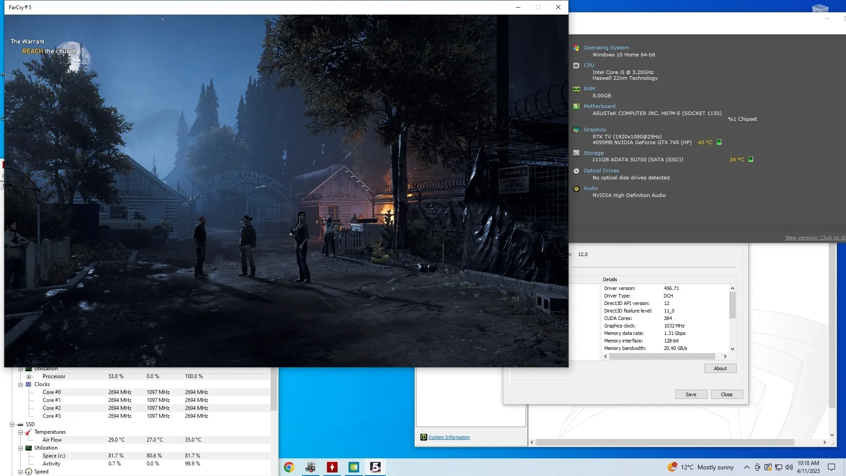Open the CPU section link in Speccy

pyautogui.click(x=589, y=65)
